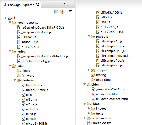Expand the images folder
The height and width of the screenshot is (125, 142).
point(89,109)
